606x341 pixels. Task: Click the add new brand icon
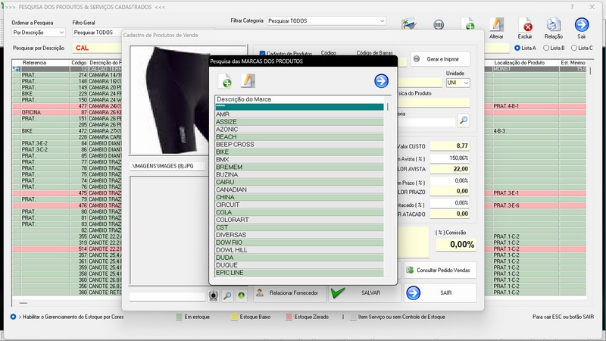click(225, 81)
